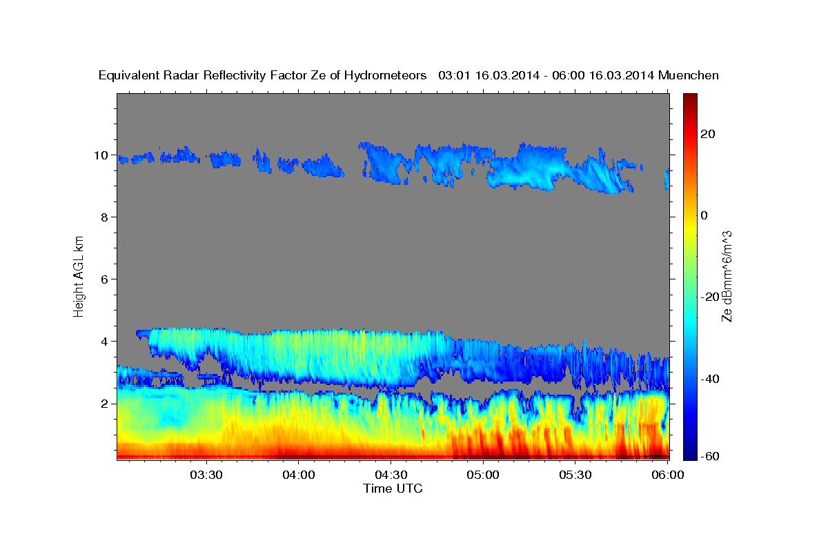This screenshot has width=828, height=552.
Task: Click the 05:00 time tick label
Action: coord(483,475)
